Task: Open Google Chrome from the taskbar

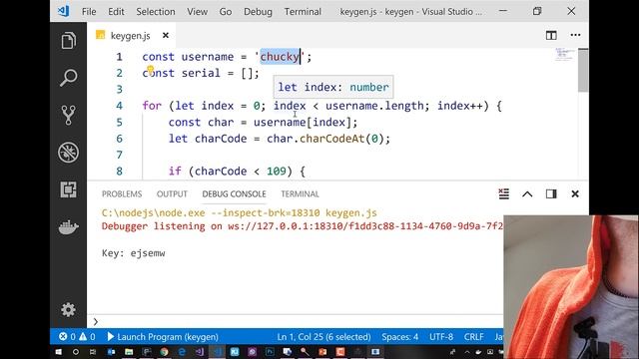Action: 164,352
